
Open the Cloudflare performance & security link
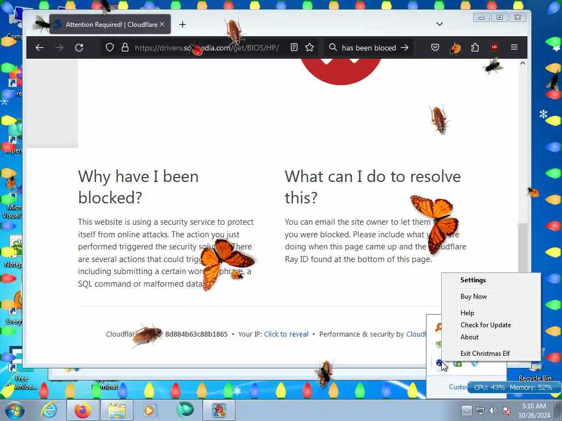click(416, 334)
